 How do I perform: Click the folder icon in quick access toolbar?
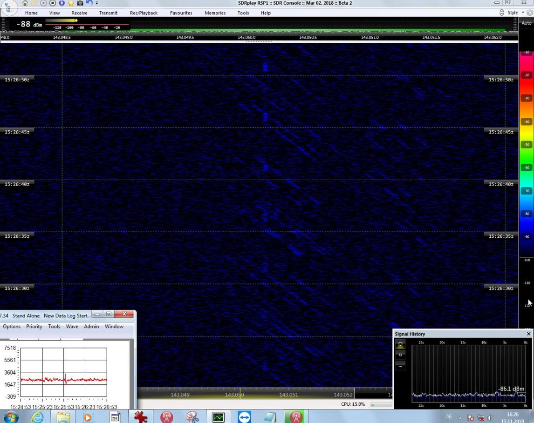[34, 3]
